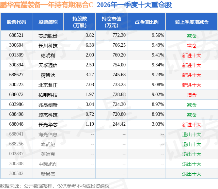This screenshot has height=189, width=218.
Task: Click the 3.03% ratio cell
Action: [158, 124]
